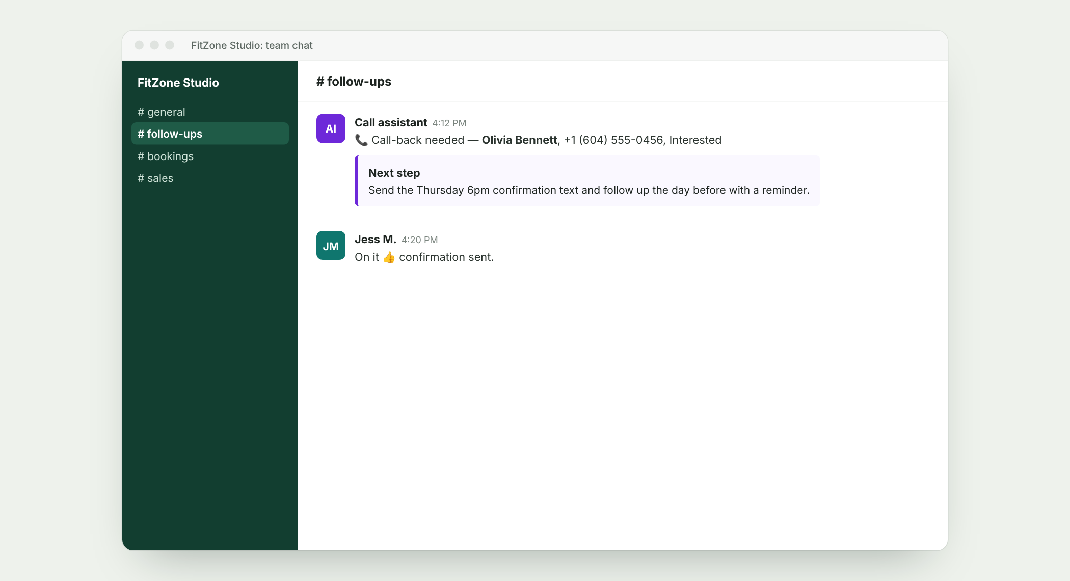Select the Olivia Bennett name in the message

pos(520,140)
